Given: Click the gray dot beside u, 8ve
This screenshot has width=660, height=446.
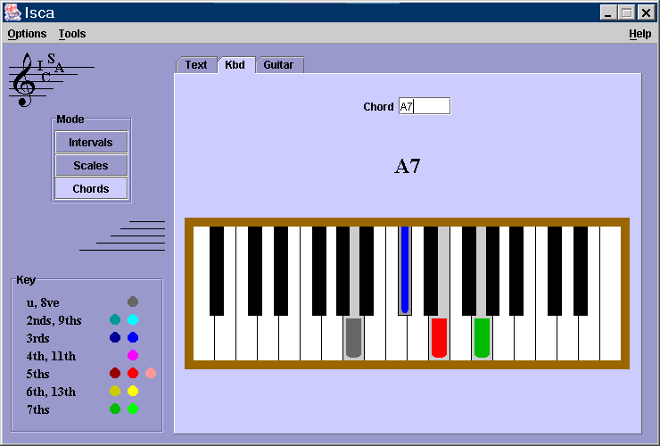Looking at the screenshot, I should [133, 301].
